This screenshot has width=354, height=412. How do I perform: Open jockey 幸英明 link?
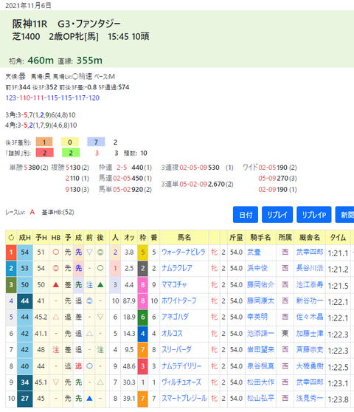pos(257,317)
